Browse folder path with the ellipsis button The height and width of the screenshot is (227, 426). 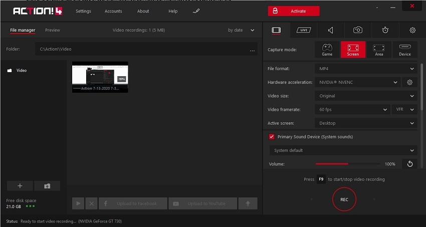click(x=253, y=50)
